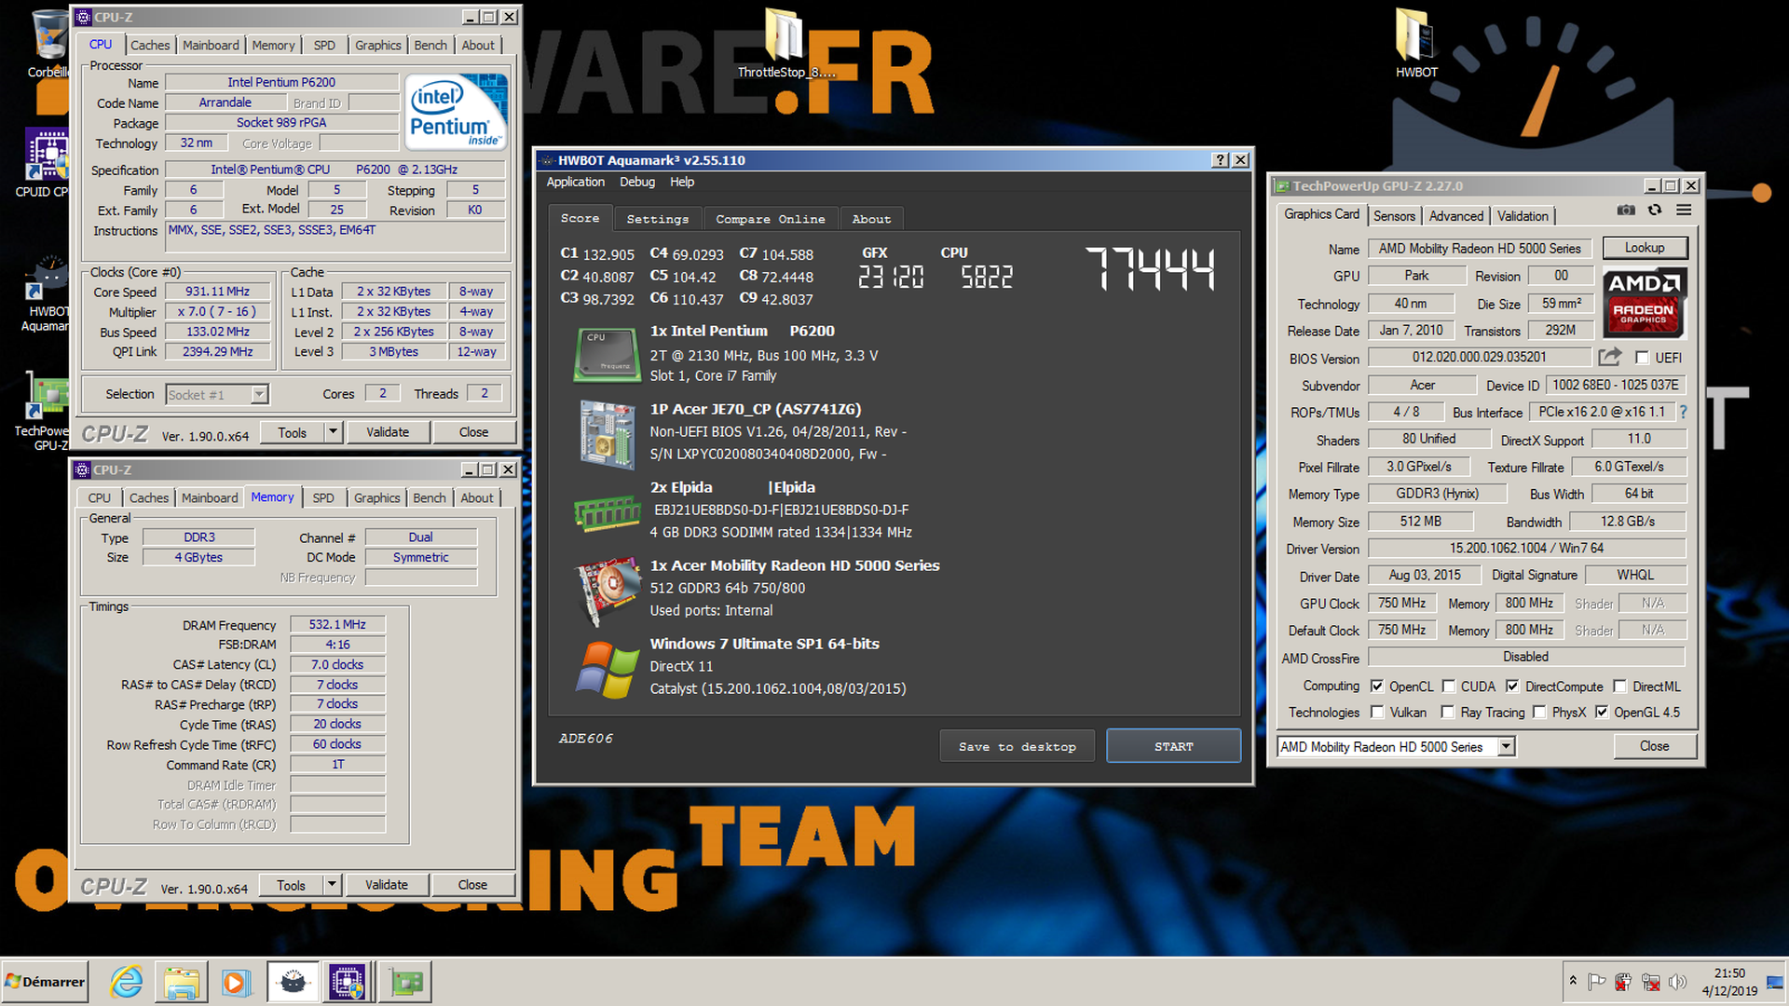
Task: Toggle the Vulkan checkbox
Action: coord(1377,713)
